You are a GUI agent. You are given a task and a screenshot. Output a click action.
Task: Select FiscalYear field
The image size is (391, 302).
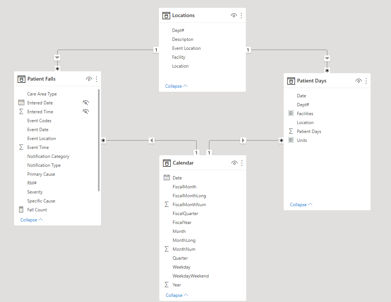[x=182, y=223]
